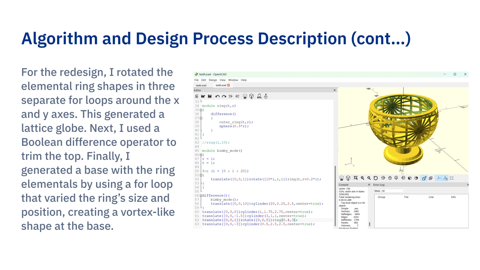Collapse code fold at line 35

[201, 110]
